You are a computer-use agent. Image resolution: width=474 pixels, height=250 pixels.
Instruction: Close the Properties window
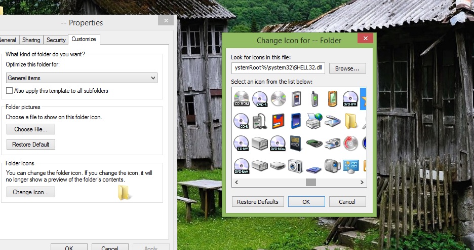click(166, 20)
